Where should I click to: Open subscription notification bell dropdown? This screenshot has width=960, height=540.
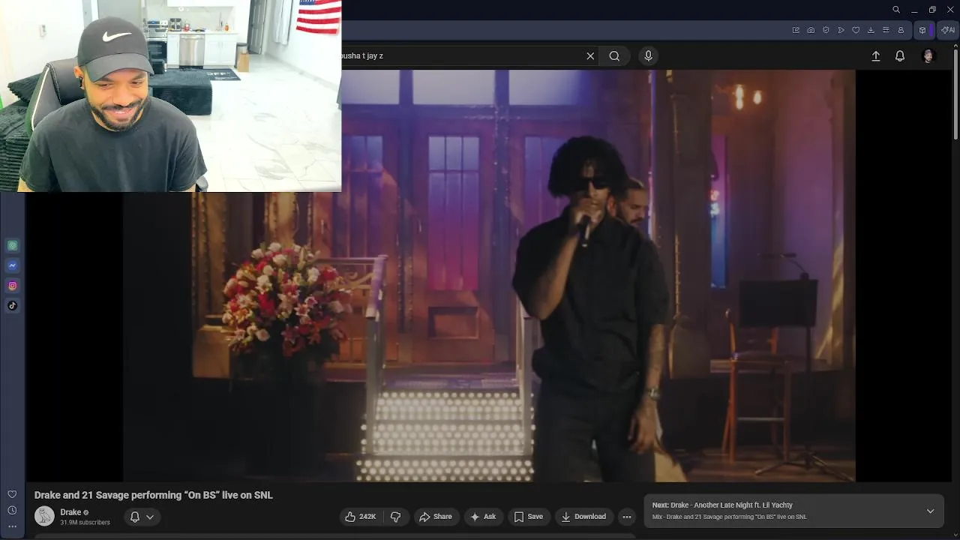tap(142, 517)
